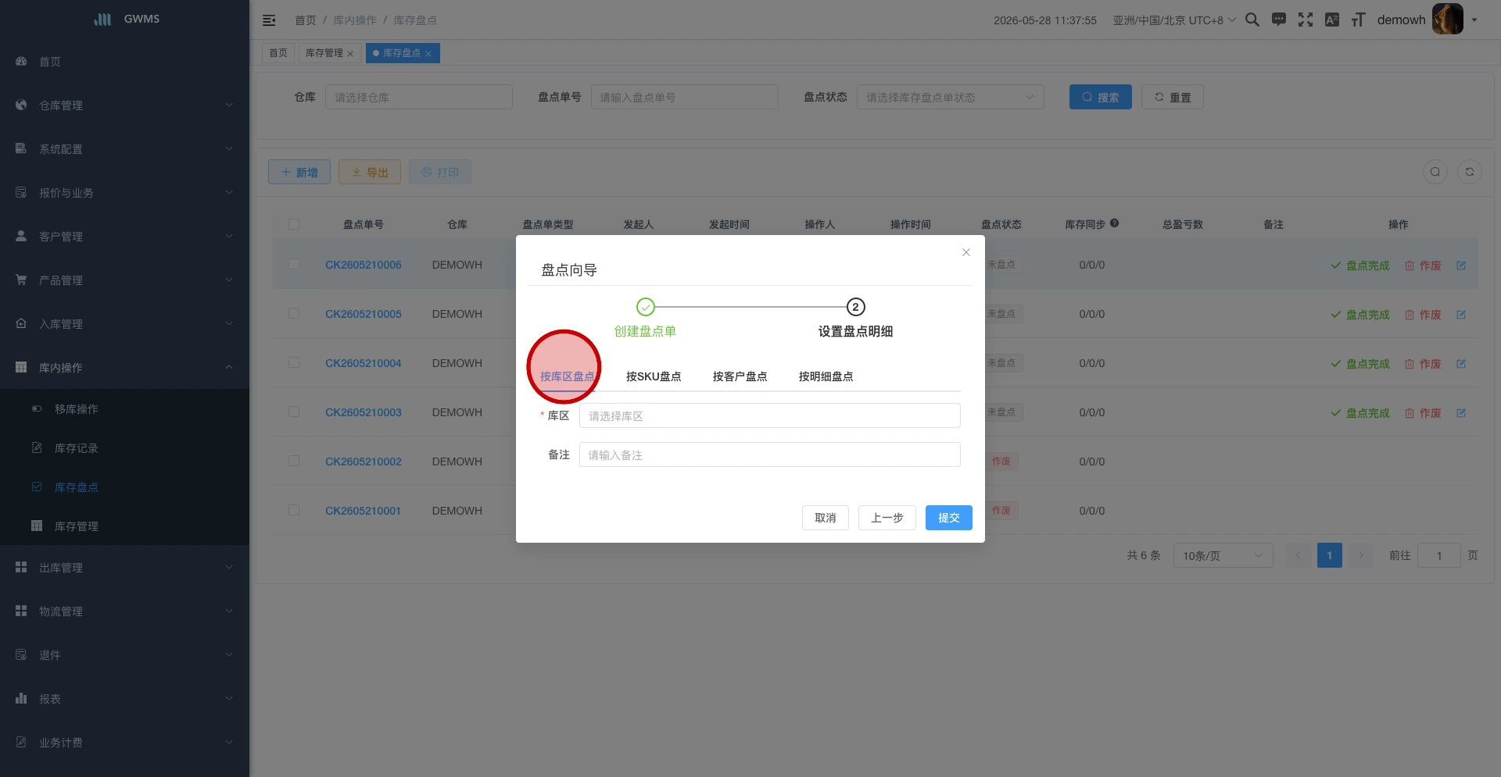This screenshot has width=1501, height=777.
Task: Open the font size adjust icon
Action: point(1359,20)
